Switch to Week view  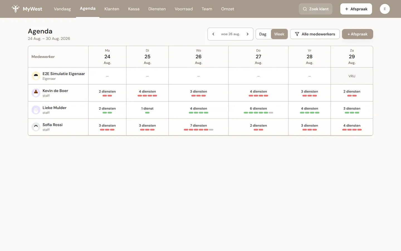point(279,34)
